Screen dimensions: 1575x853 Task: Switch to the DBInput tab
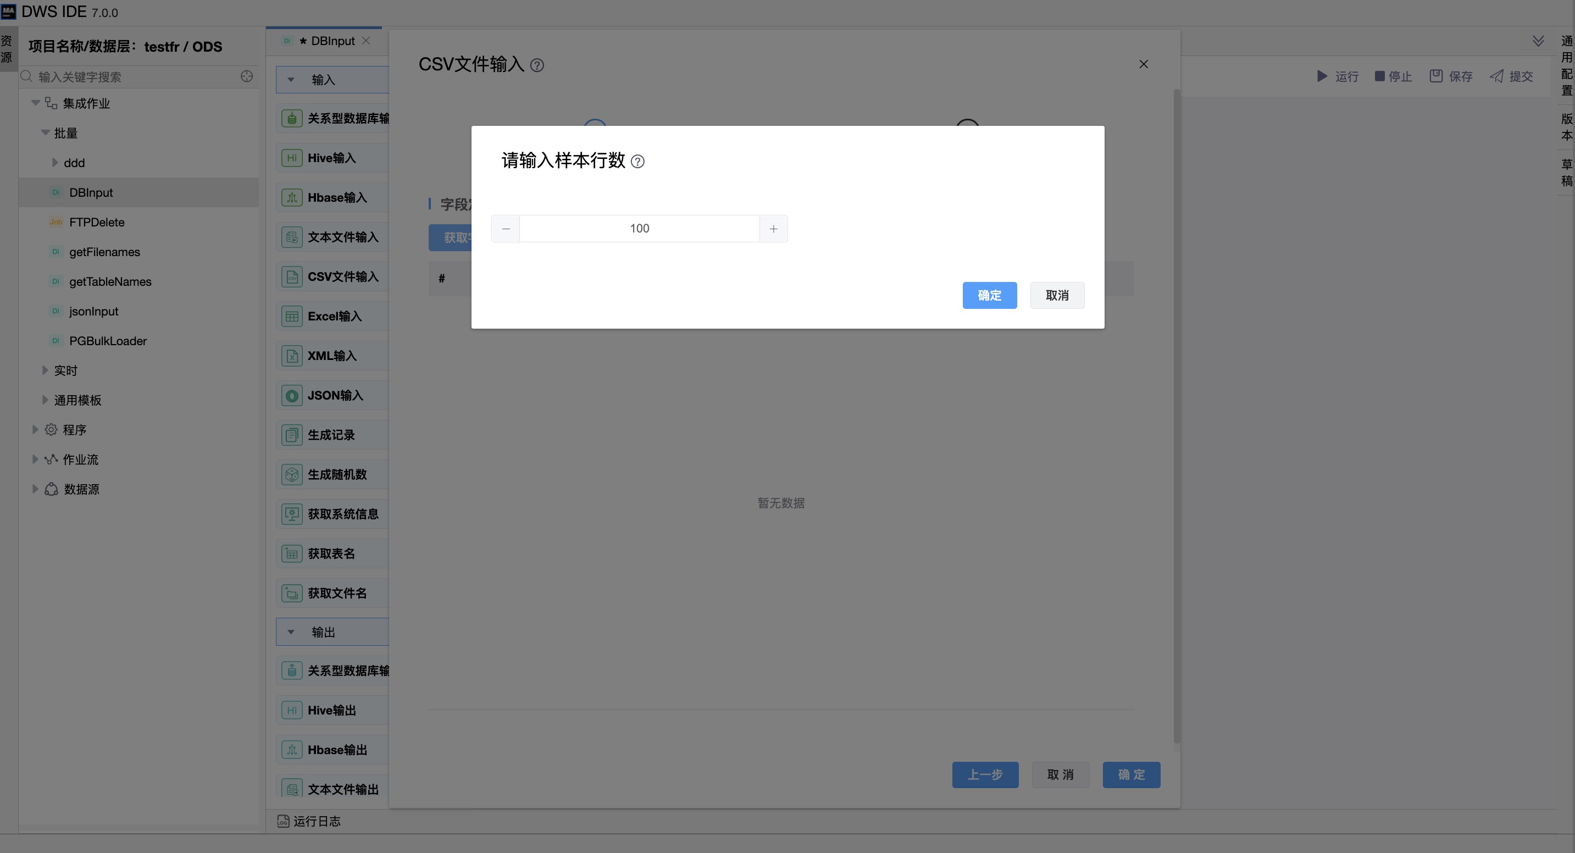[x=332, y=41]
